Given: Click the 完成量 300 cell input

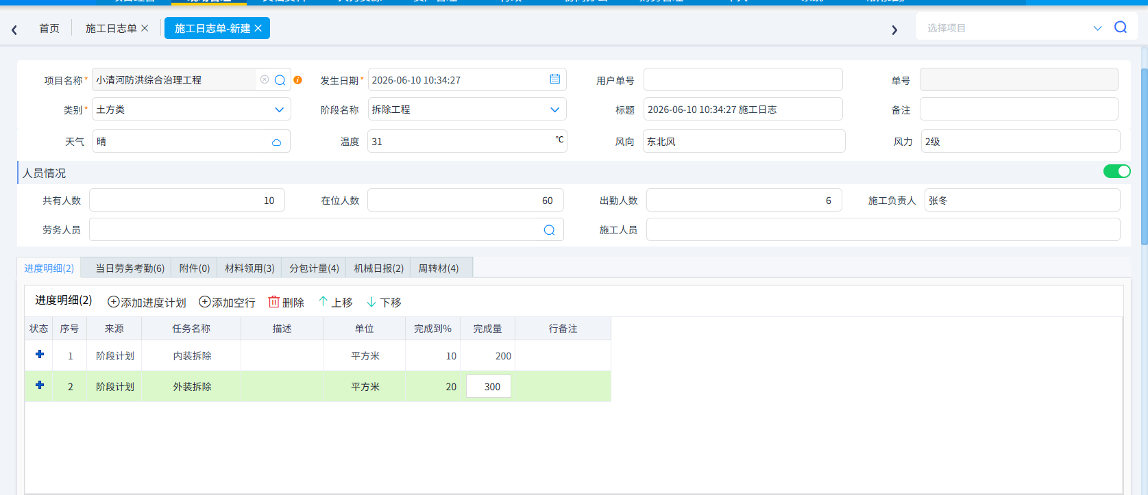Looking at the screenshot, I should click(x=489, y=386).
